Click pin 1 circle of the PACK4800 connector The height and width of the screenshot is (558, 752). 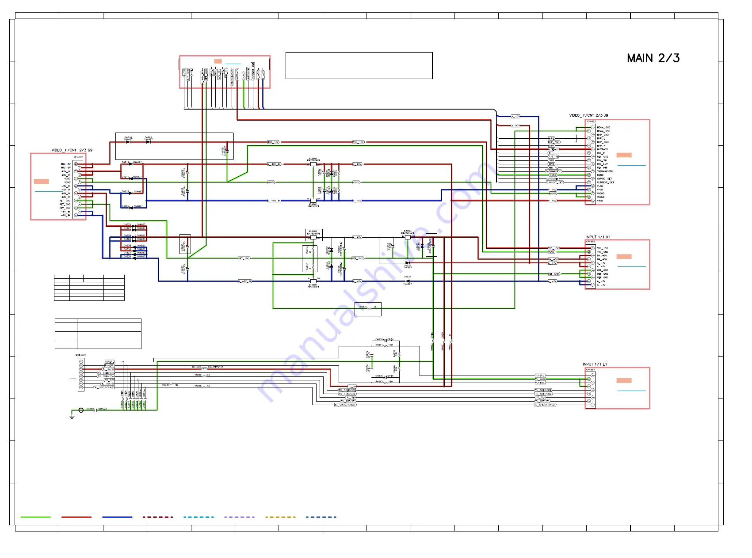pos(81,362)
